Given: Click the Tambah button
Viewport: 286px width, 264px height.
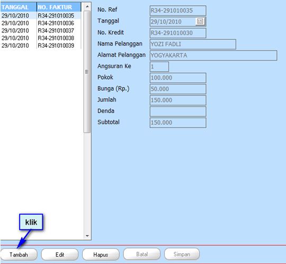Looking at the screenshot, I should click(19, 254).
